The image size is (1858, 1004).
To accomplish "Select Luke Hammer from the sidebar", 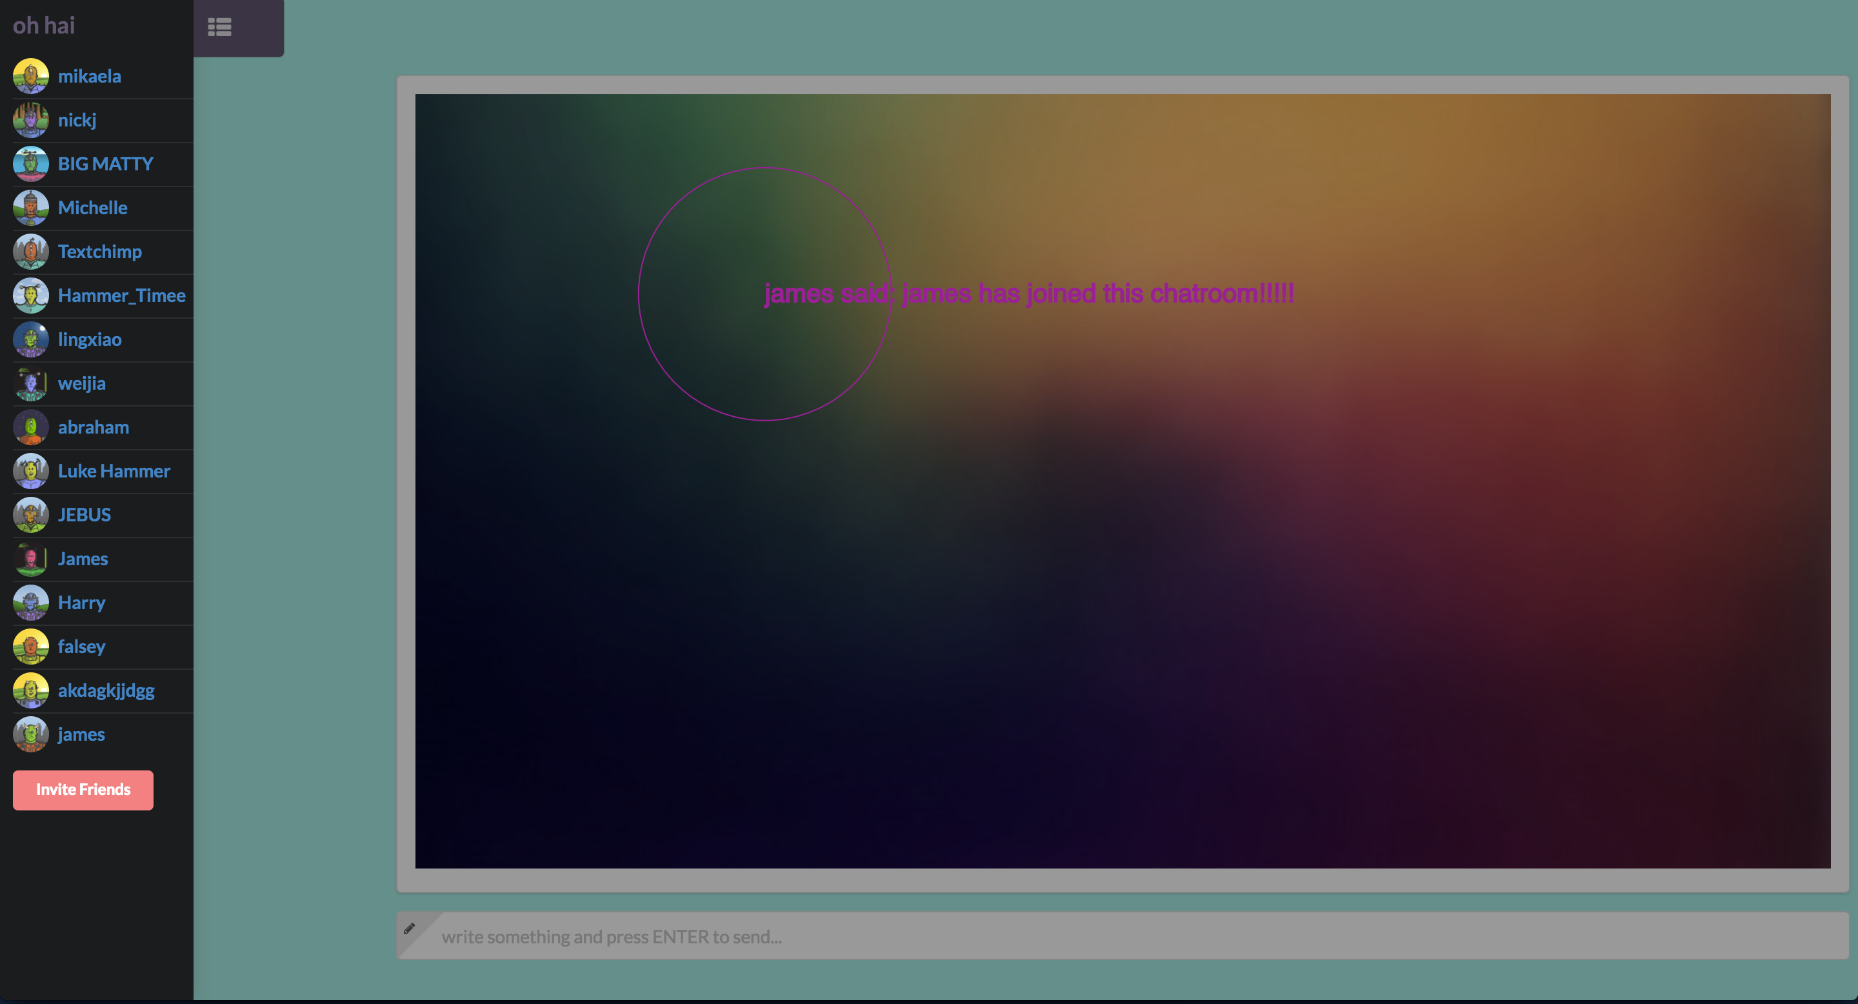I will coord(114,471).
